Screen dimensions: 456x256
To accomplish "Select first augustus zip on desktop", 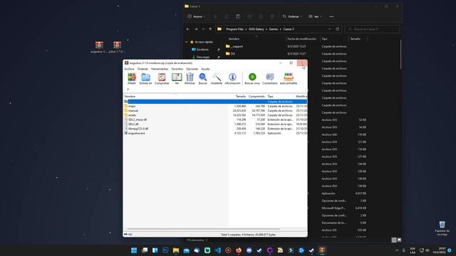I will click(99, 48).
